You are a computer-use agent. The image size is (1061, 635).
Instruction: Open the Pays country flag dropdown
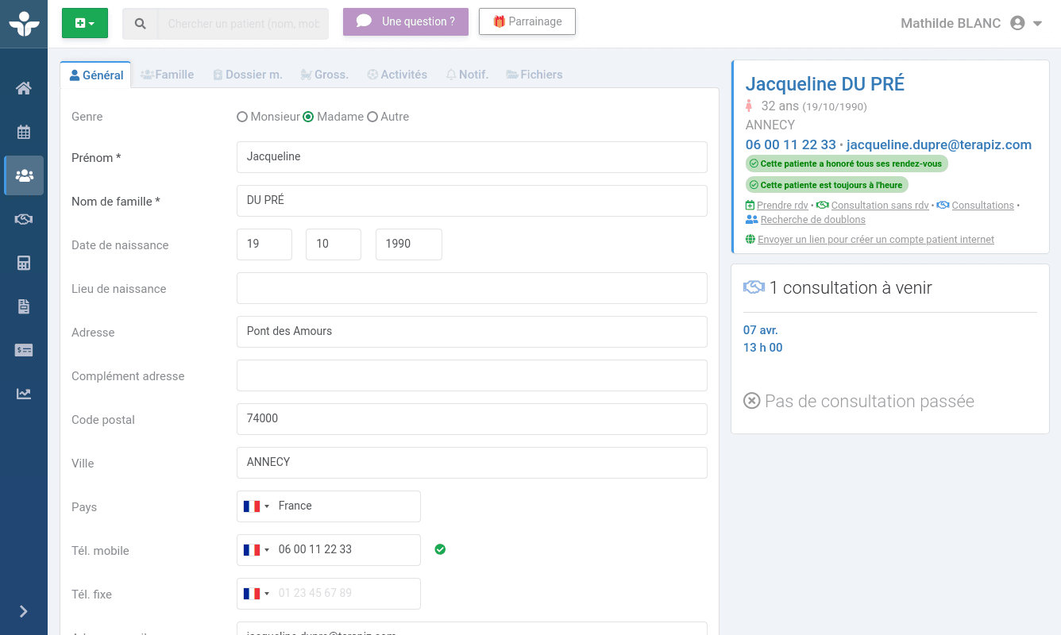point(257,506)
